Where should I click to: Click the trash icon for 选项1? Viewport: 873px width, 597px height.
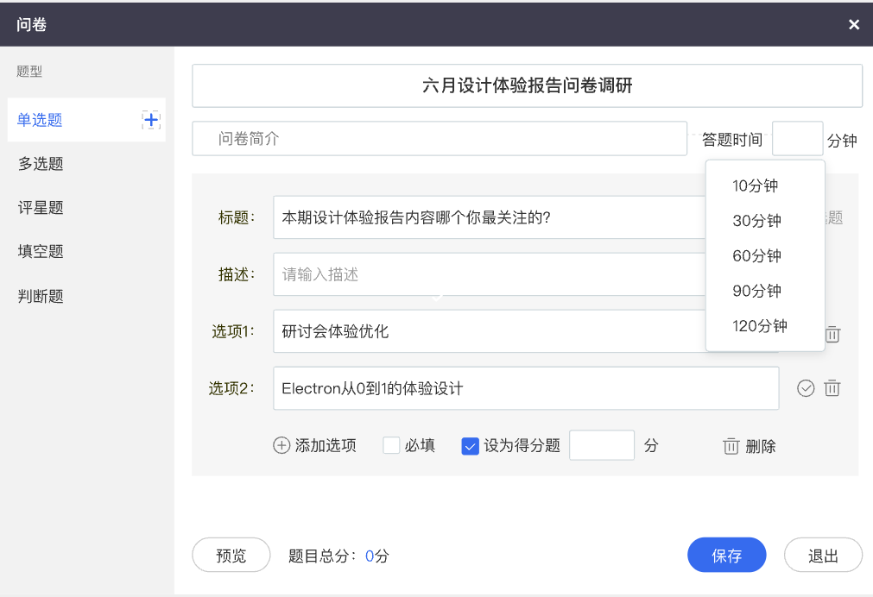832,334
